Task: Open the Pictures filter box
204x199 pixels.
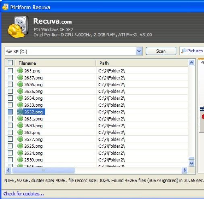Action: [192, 51]
